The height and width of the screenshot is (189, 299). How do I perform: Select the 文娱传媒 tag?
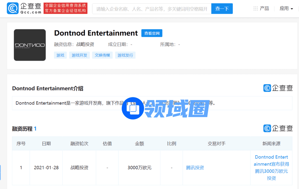pos(102,55)
